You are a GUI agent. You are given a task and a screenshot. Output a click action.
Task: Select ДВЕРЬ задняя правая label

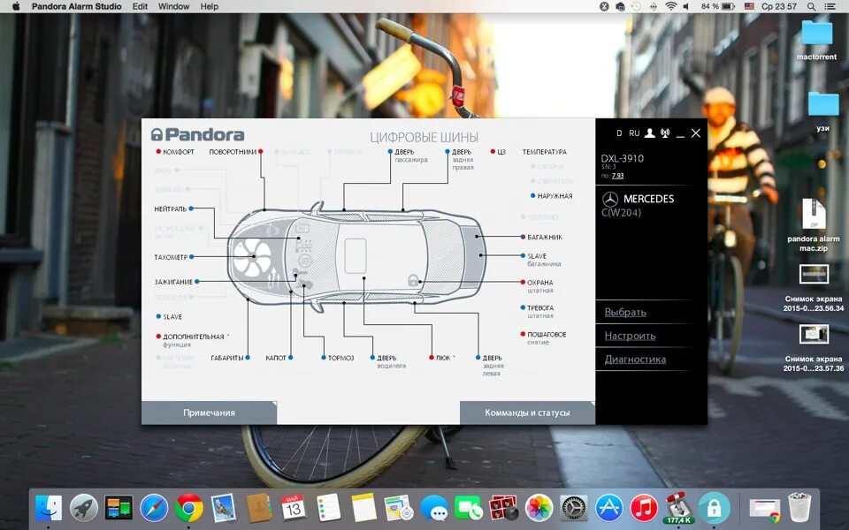463,160
